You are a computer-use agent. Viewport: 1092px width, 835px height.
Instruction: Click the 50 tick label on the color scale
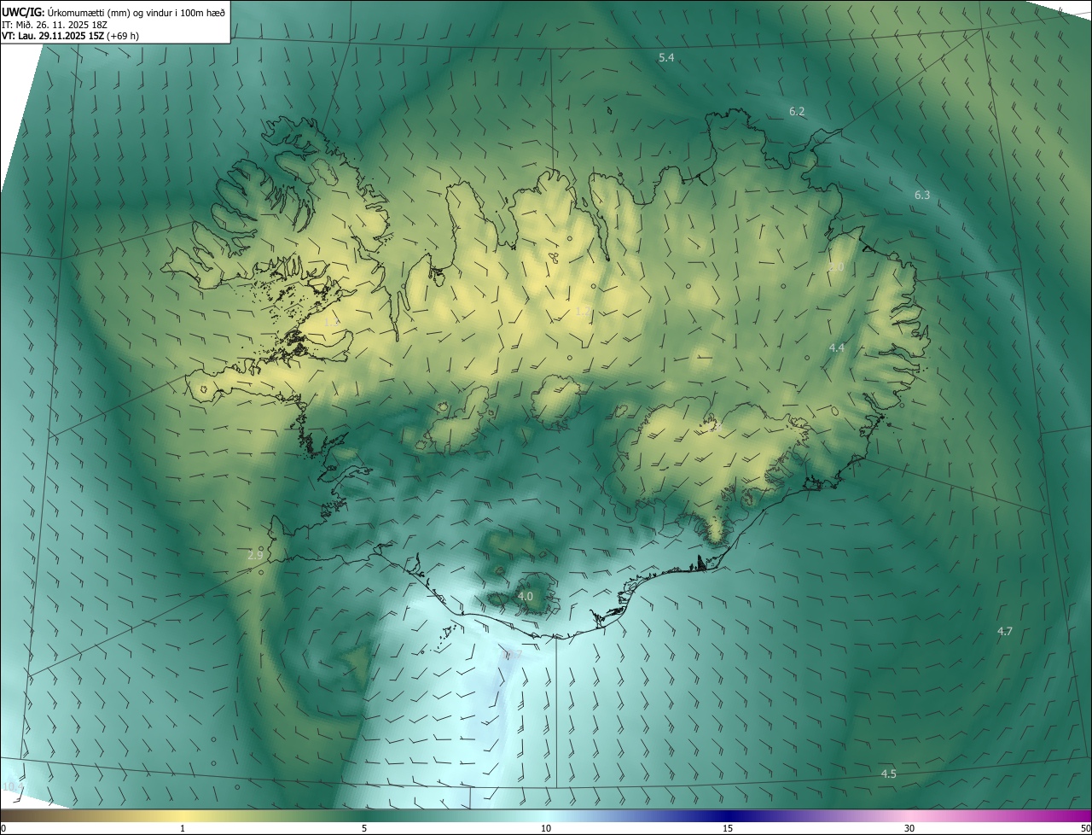point(1085,828)
